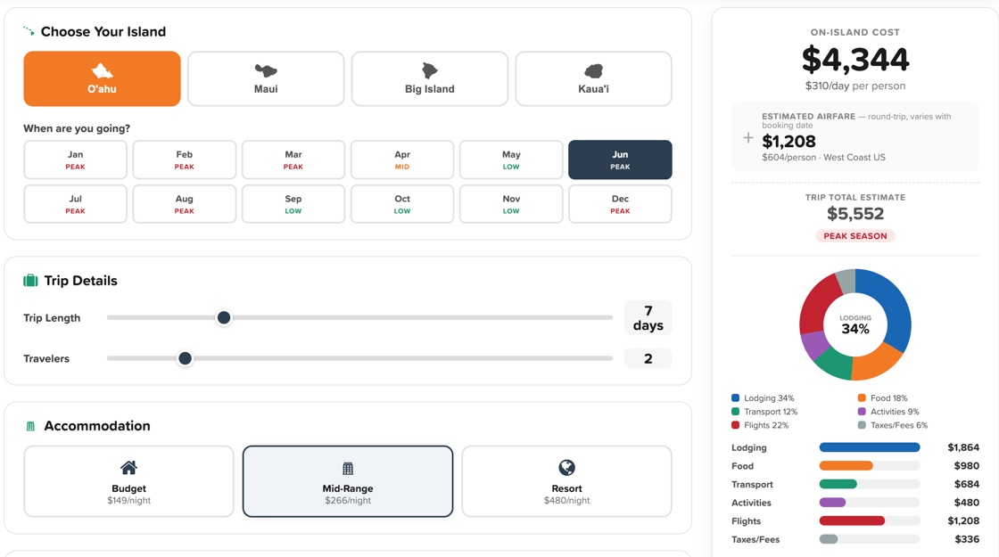This screenshot has width=999, height=557.
Task: Select March as travel month
Action: coord(293,160)
